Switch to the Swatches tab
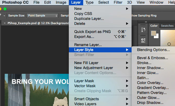The width and height of the screenshot is (175, 106). click(x=167, y=26)
